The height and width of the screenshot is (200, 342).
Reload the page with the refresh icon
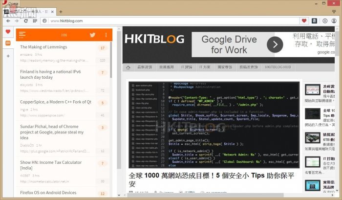(x=26, y=21)
